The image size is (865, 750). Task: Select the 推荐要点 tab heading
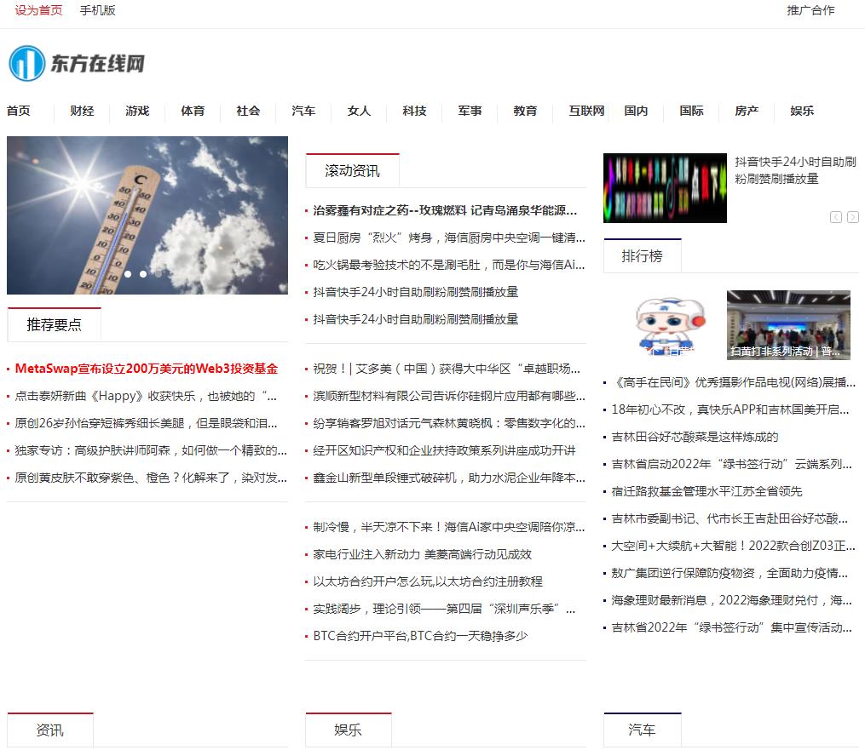click(54, 324)
